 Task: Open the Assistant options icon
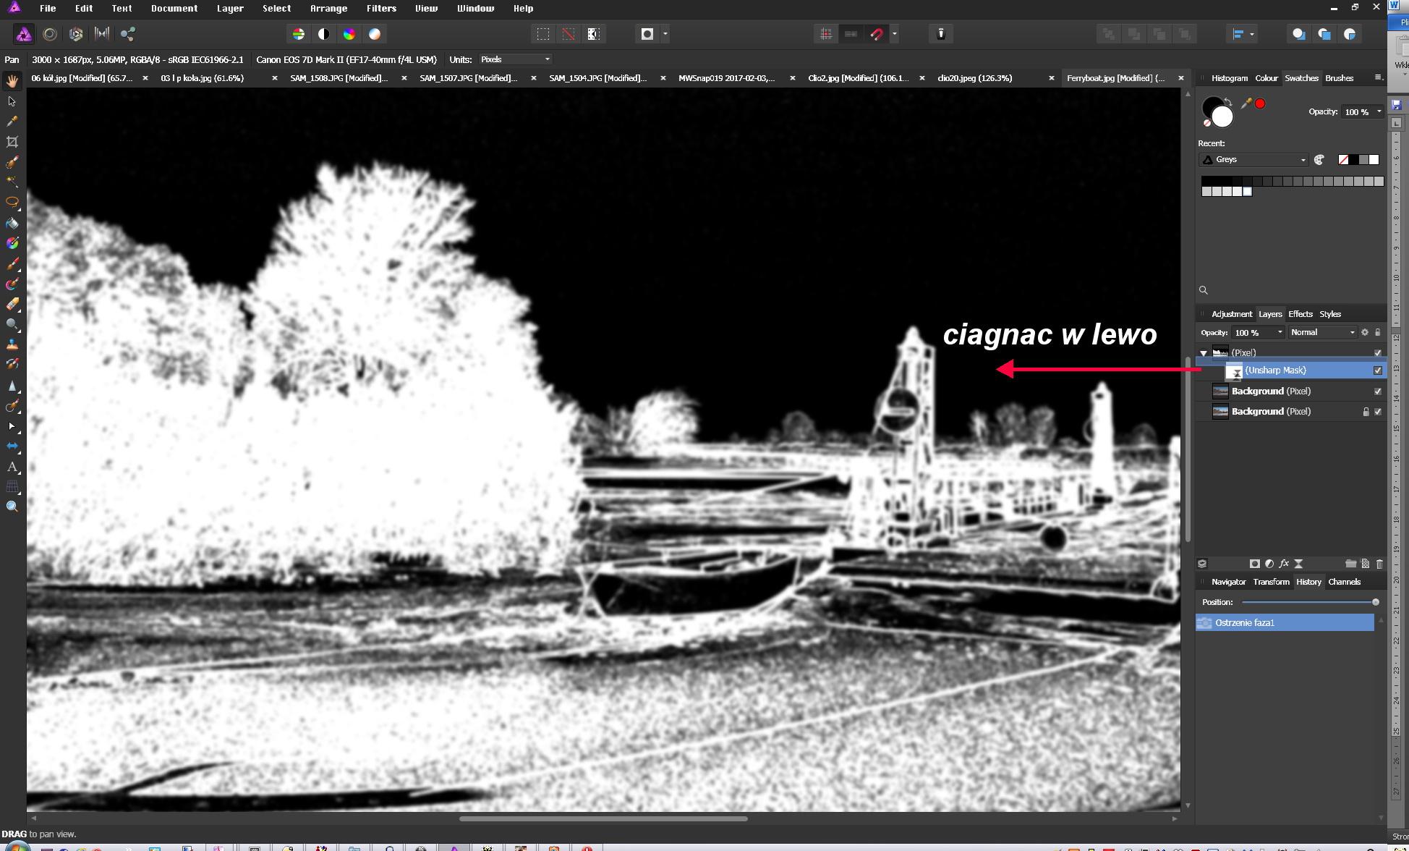point(941,34)
